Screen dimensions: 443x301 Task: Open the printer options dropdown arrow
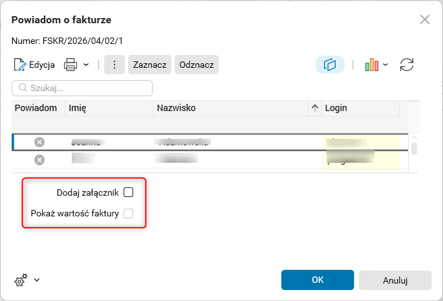click(86, 65)
